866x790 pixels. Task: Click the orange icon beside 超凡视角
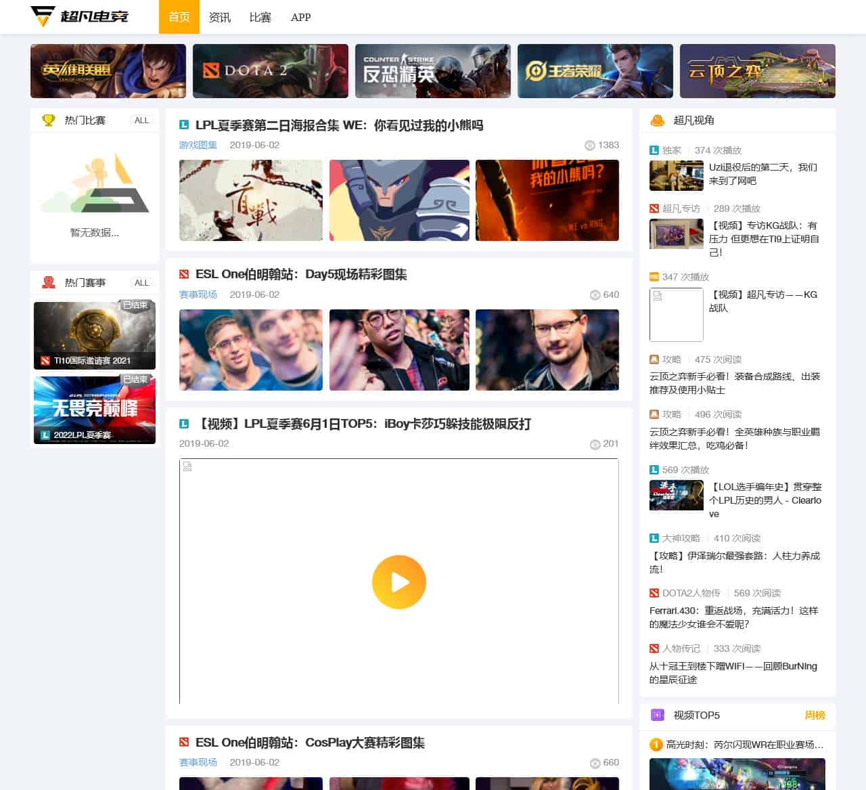(x=657, y=120)
